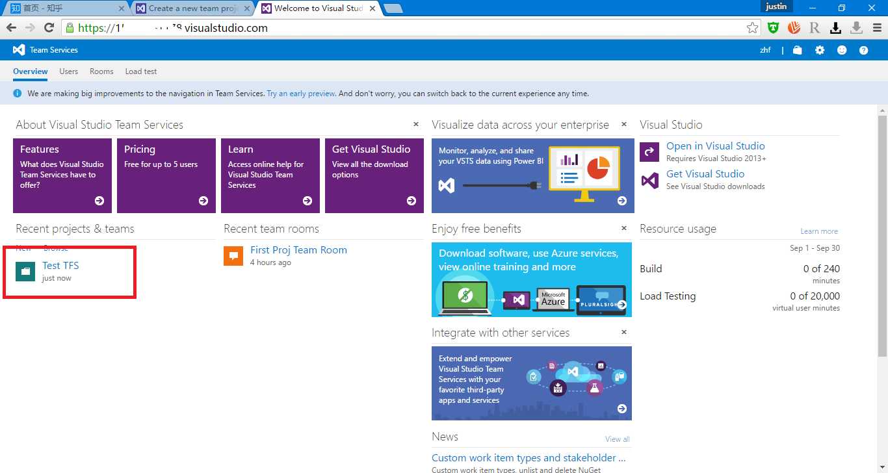Click the '0 of 240' Build usage value

[821, 269]
